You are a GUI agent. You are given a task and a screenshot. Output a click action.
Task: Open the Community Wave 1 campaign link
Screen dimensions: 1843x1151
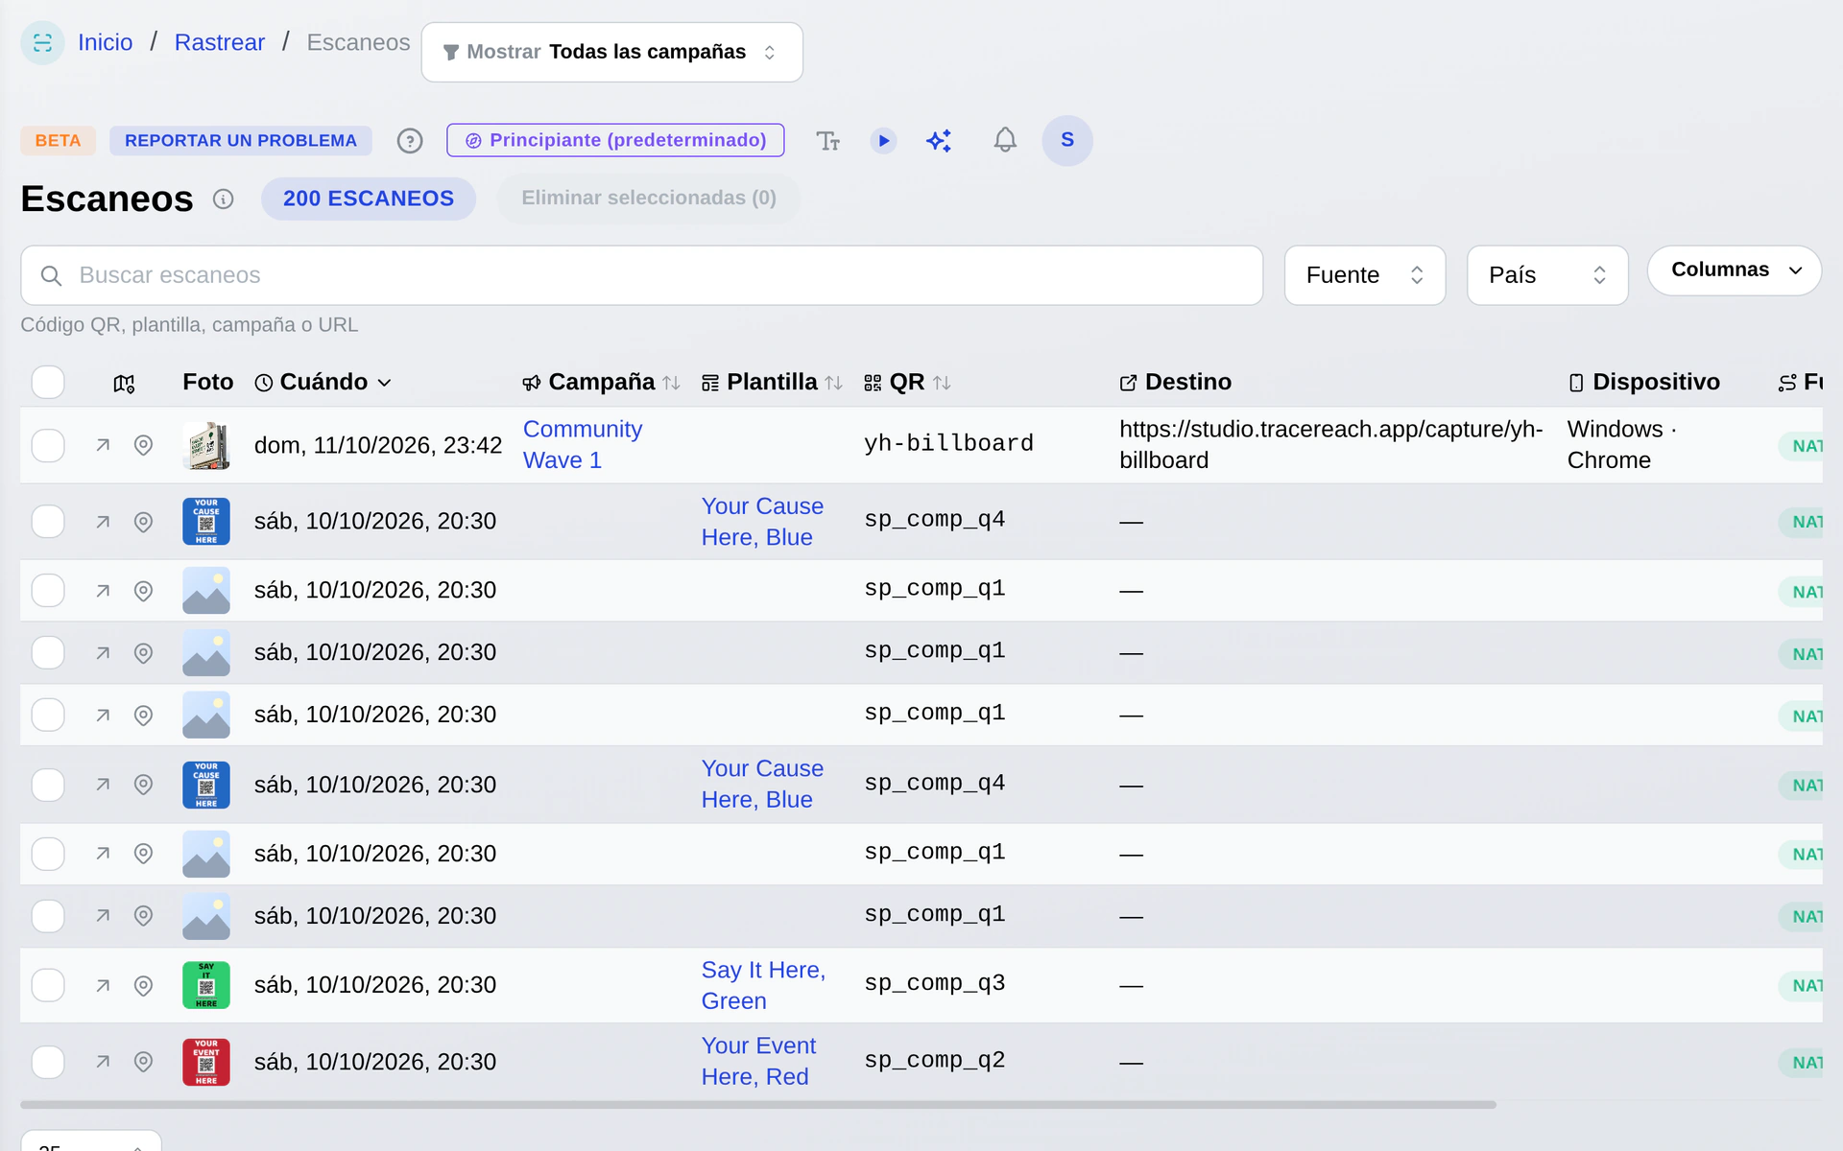tap(582, 445)
